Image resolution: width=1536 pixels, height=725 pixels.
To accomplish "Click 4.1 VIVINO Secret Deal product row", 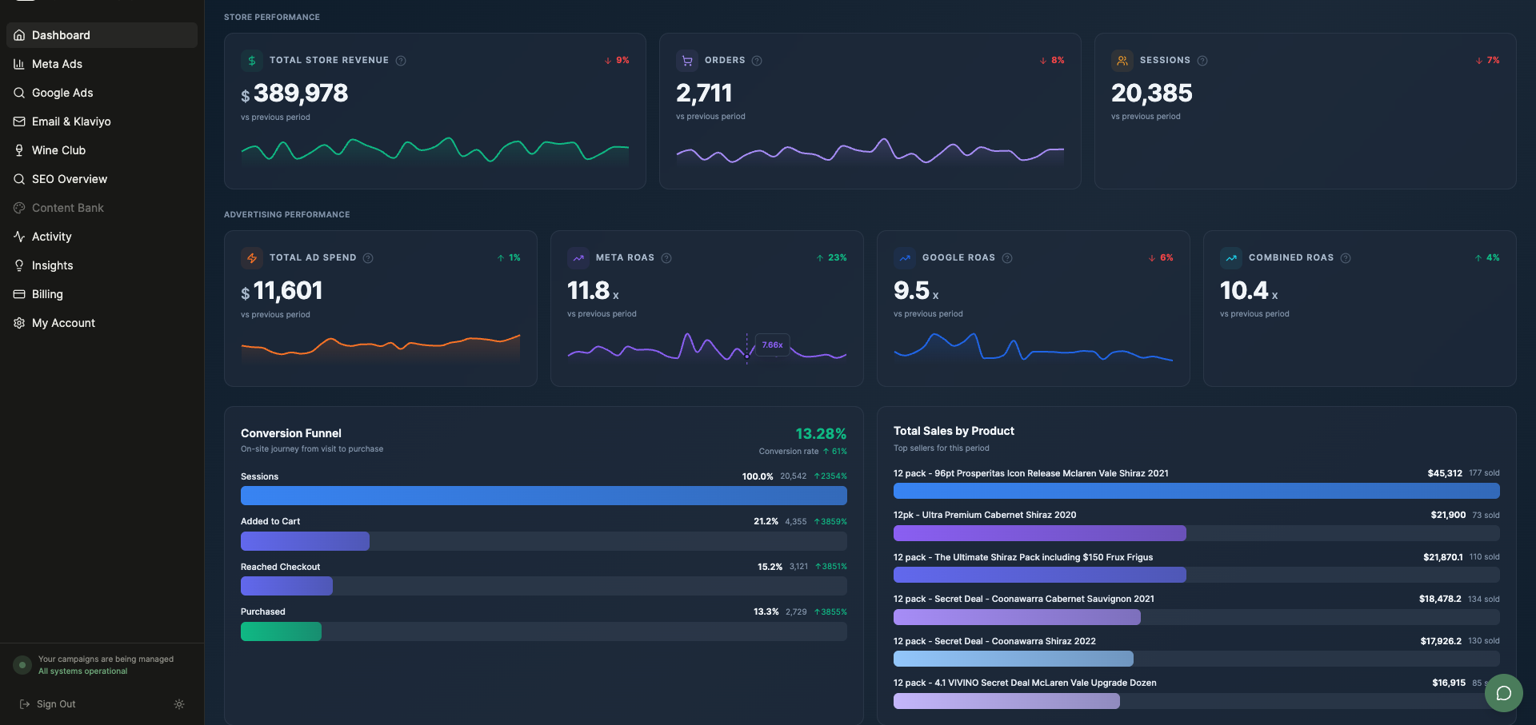I will pyautogui.click(x=1197, y=692).
